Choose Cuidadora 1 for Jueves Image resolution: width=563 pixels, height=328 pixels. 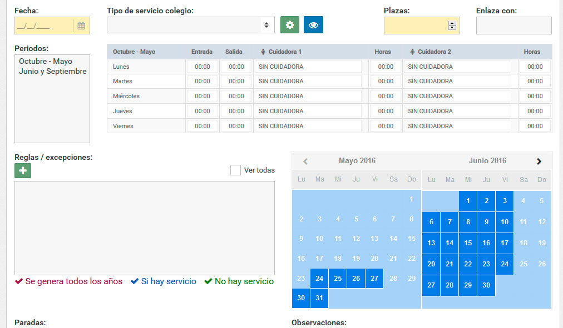pos(308,111)
